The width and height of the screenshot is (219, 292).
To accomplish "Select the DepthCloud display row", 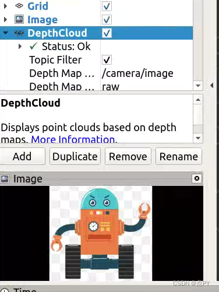I will pyautogui.click(x=96, y=33).
